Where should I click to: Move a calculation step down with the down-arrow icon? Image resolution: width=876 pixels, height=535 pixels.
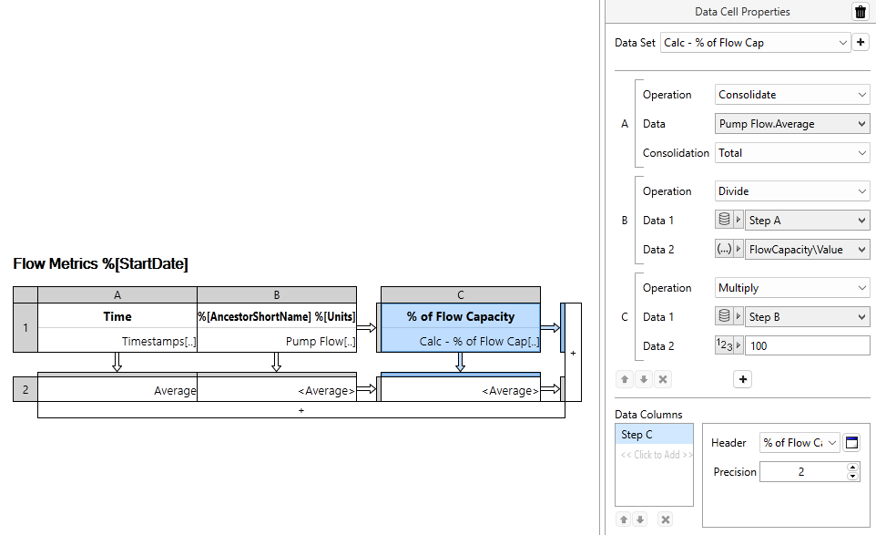pyautogui.click(x=644, y=379)
